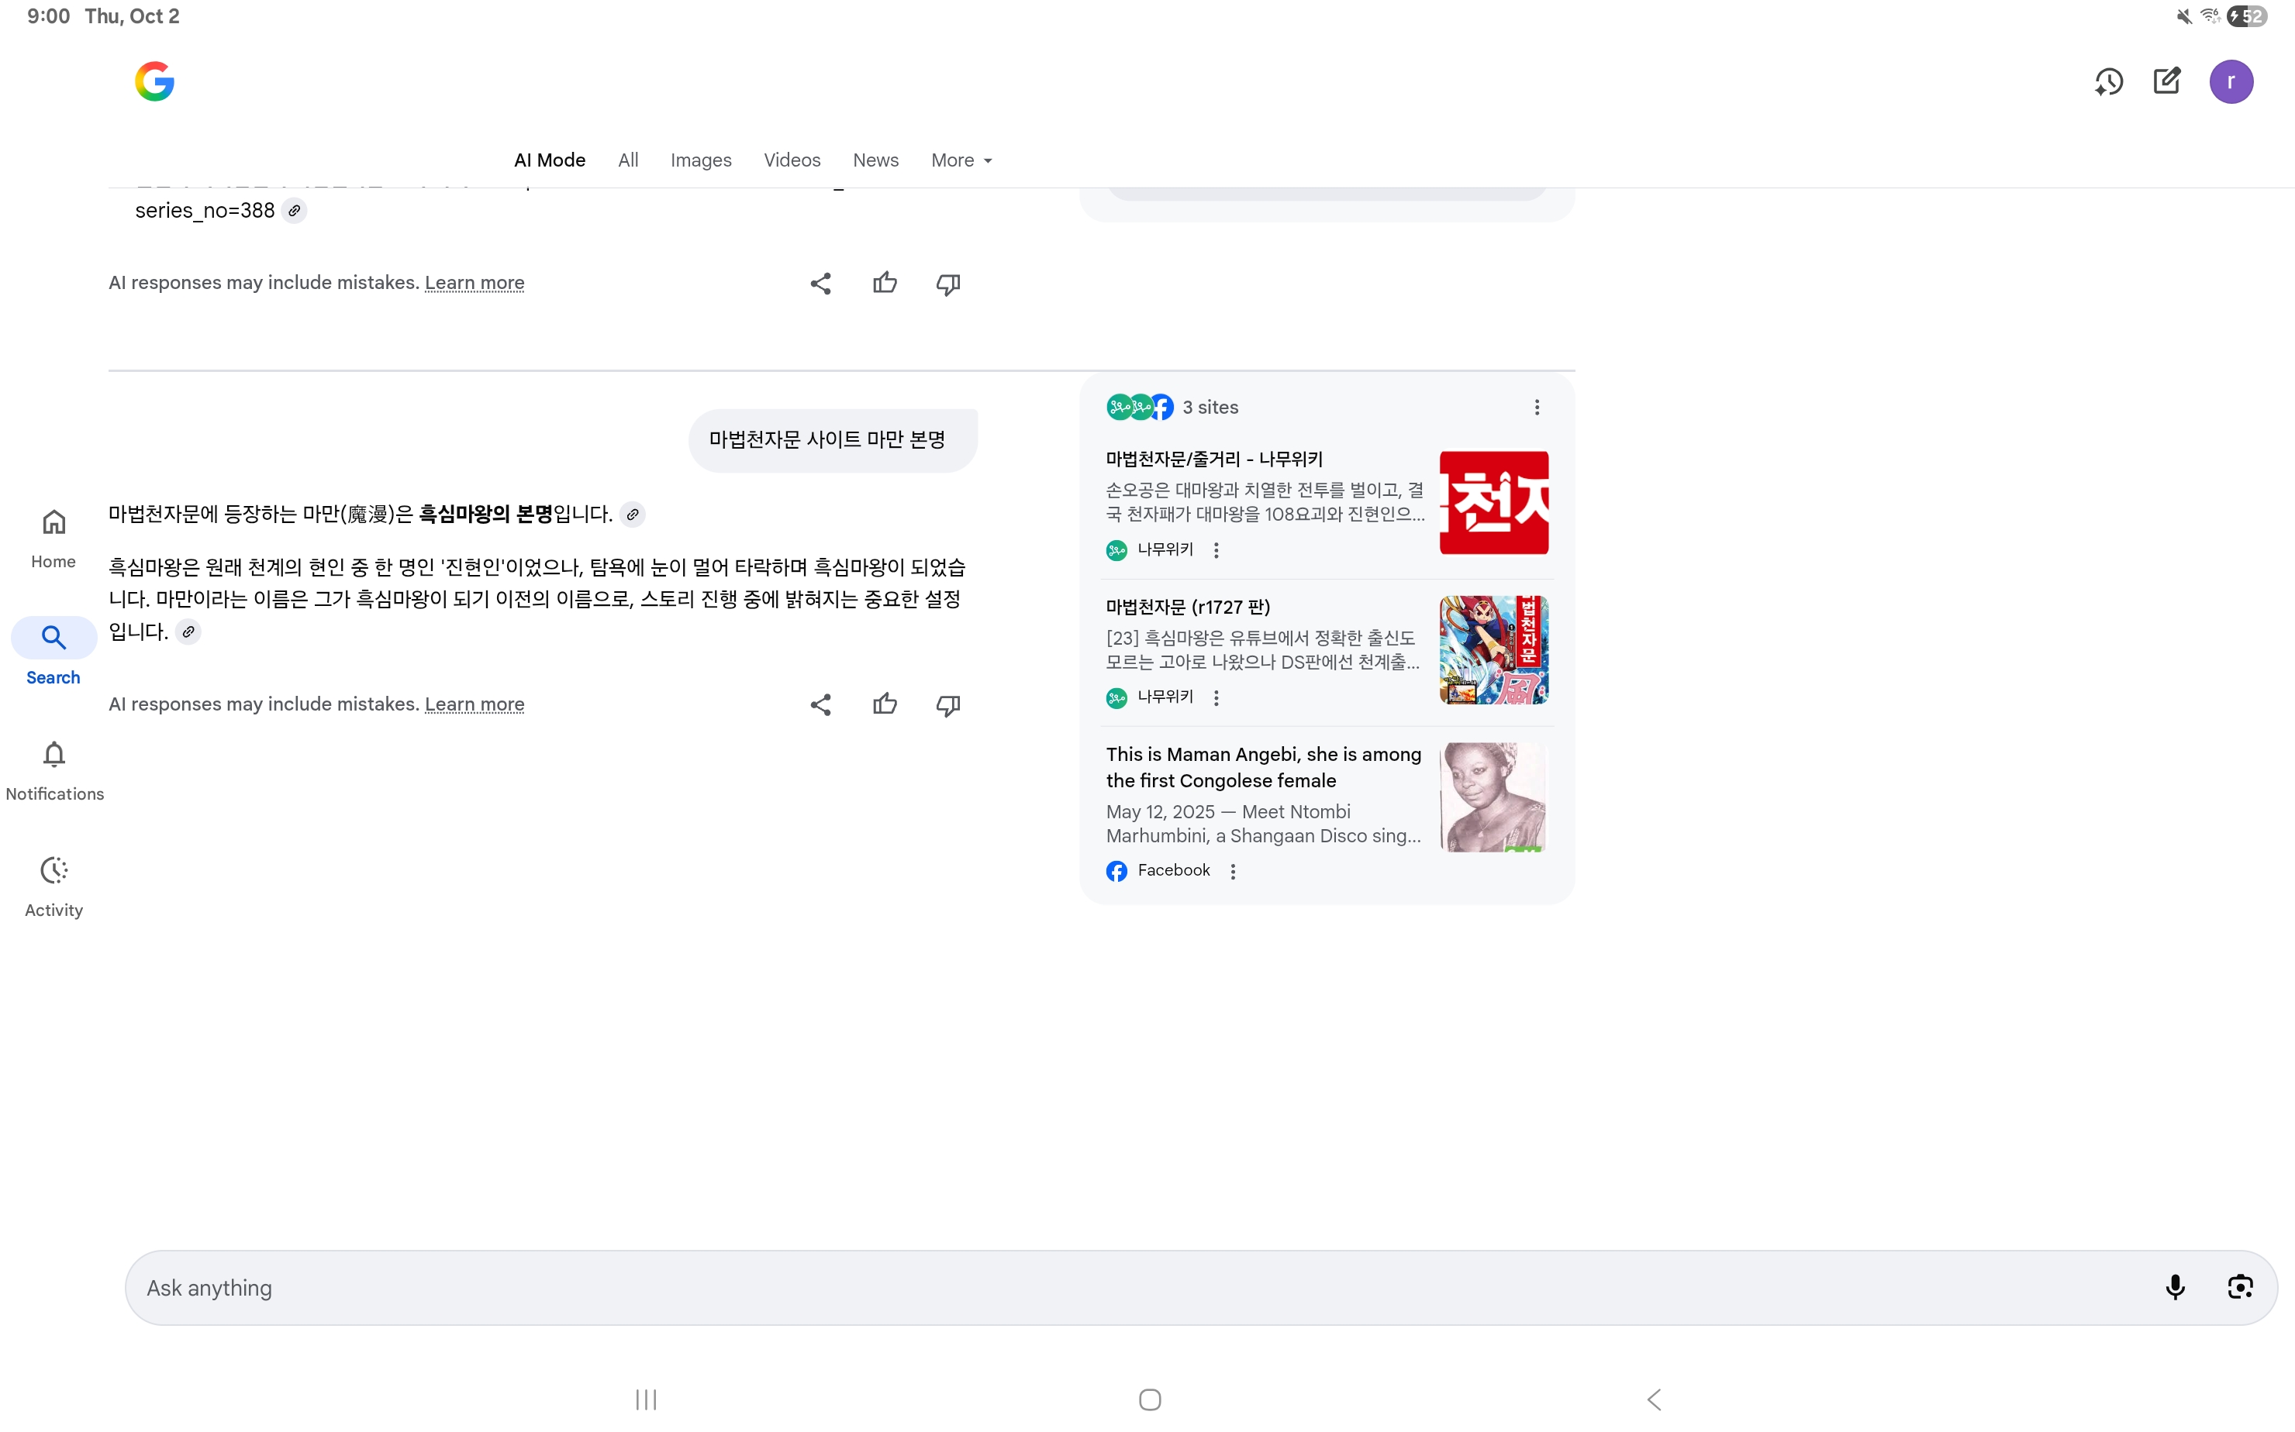Focus the Ask anything input field

pyautogui.click(x=1137, y=1287)
